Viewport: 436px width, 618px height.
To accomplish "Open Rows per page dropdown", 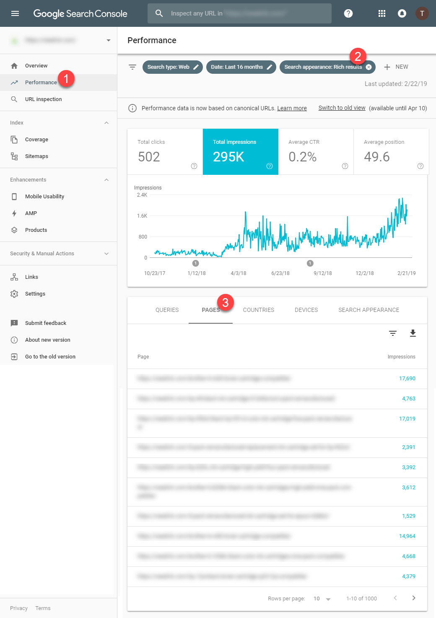I will 322,599.
